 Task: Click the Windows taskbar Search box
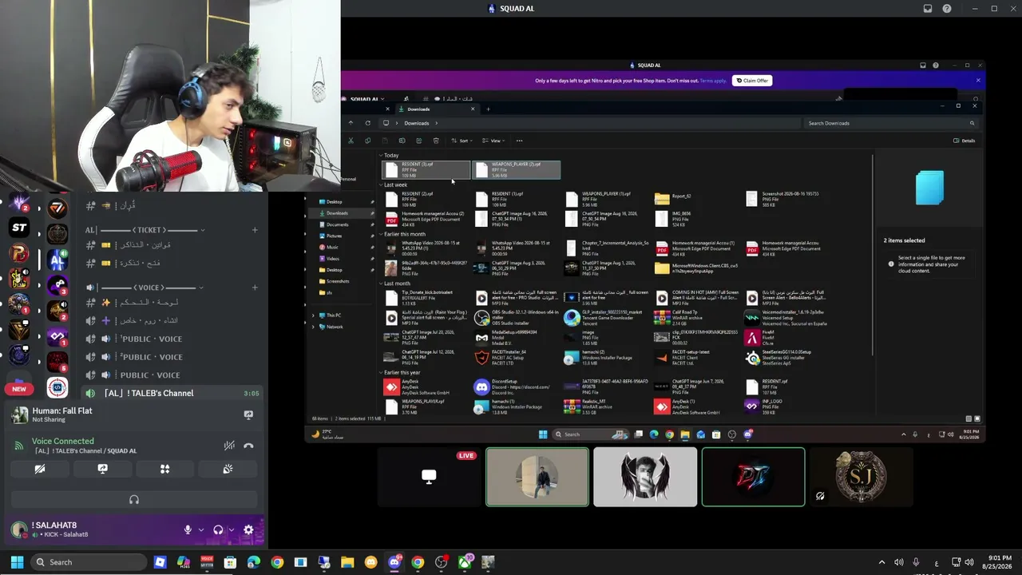tap(90, 562)
